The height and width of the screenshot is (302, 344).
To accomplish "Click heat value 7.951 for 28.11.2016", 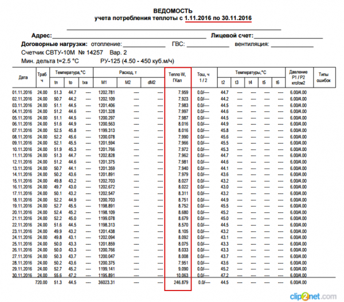I will [183, 263].
